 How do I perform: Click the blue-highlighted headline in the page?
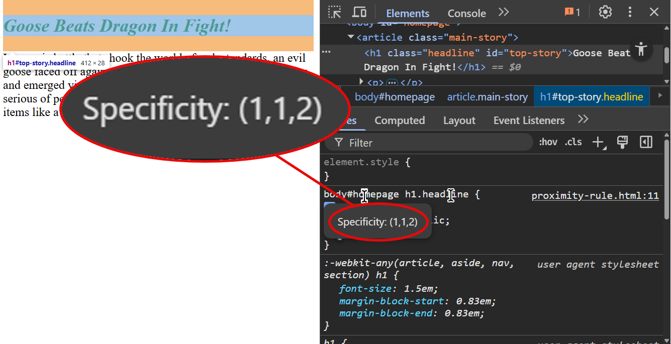(x=117, y=26)
